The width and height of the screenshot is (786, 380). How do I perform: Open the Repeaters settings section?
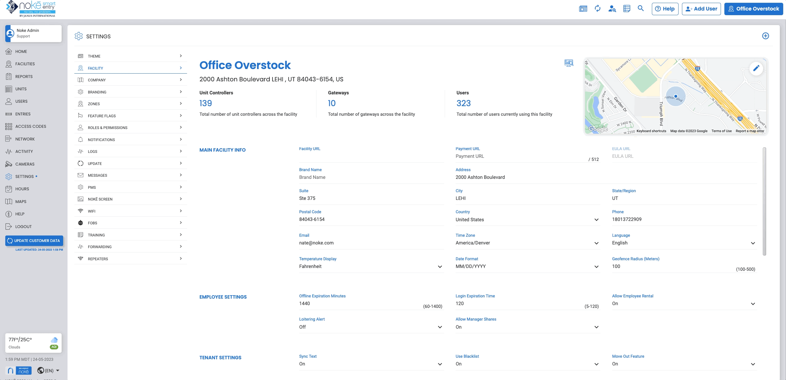click(130, 259)
